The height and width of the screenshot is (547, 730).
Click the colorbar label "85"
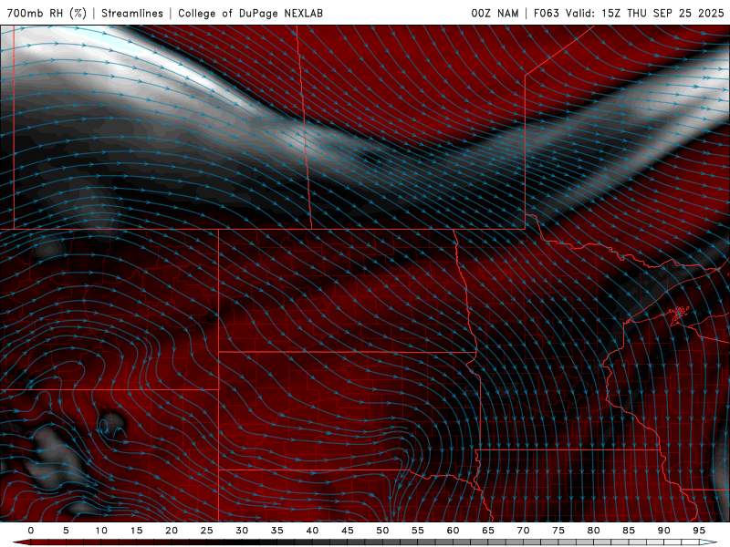tap(628, 531)
